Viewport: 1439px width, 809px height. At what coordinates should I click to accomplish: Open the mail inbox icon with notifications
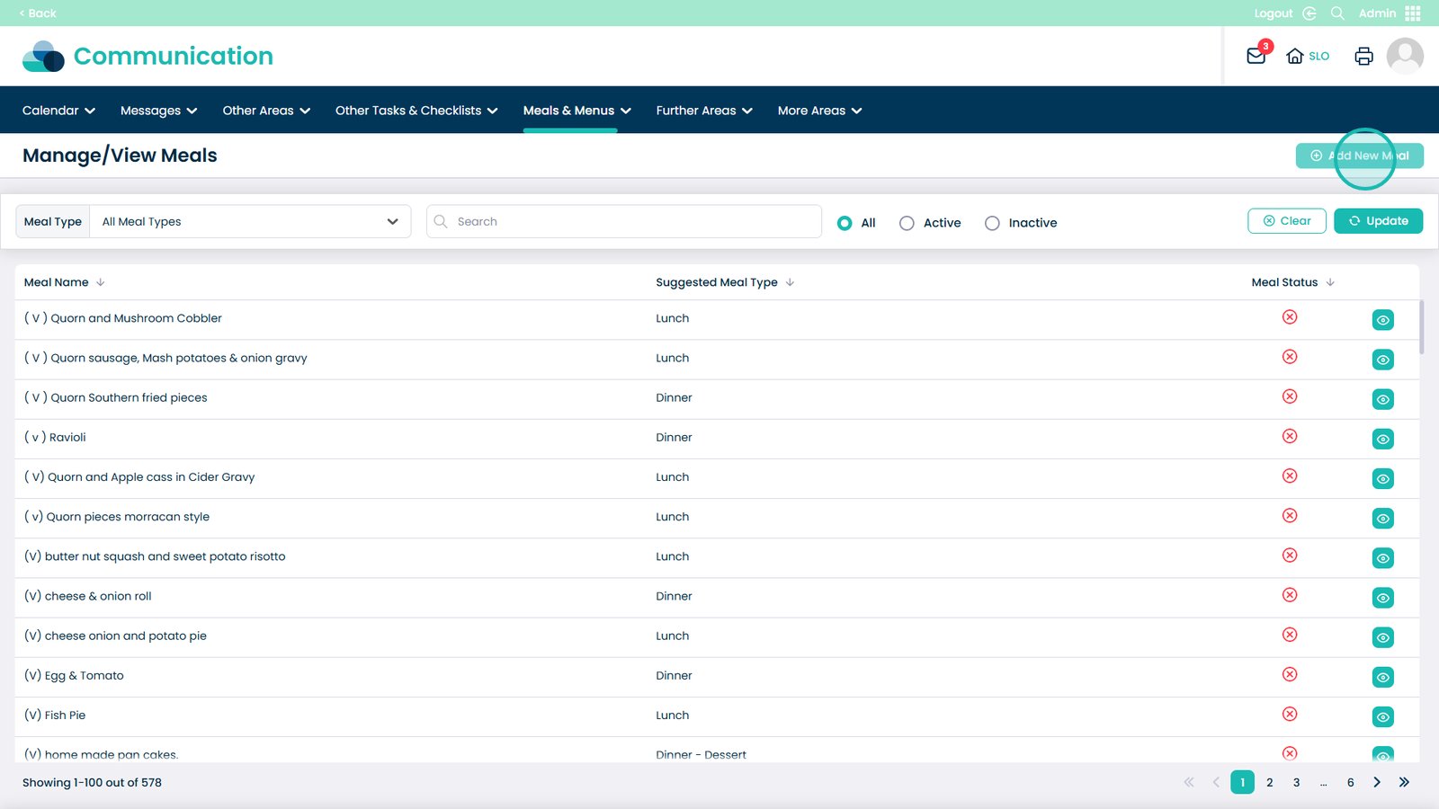tap(1256, 56)
